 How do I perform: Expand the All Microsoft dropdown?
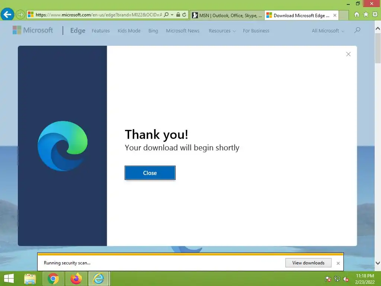click(x=328, y=31)
